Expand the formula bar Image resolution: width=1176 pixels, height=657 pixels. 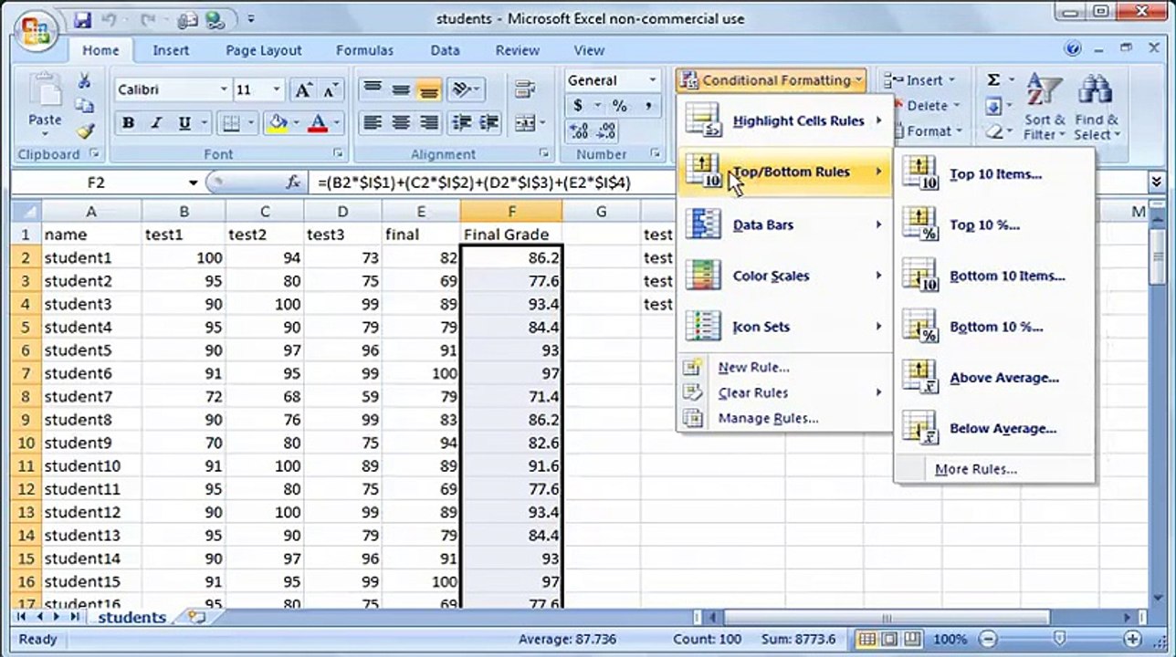(x=1157, y=182)
